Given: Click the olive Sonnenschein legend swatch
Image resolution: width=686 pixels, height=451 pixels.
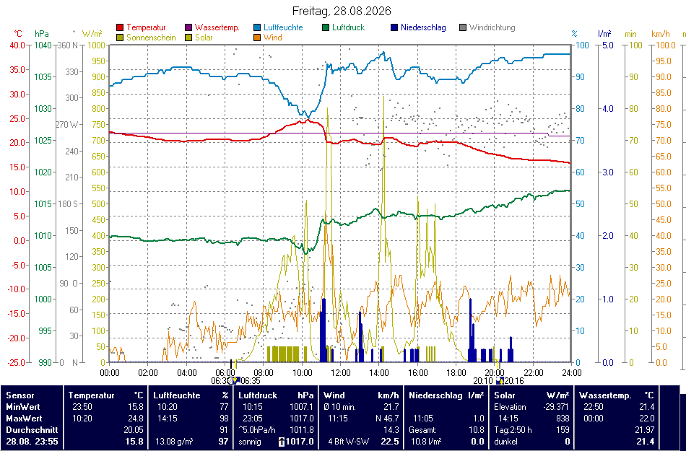Looking at the screenshot, I should click(120, 38).
